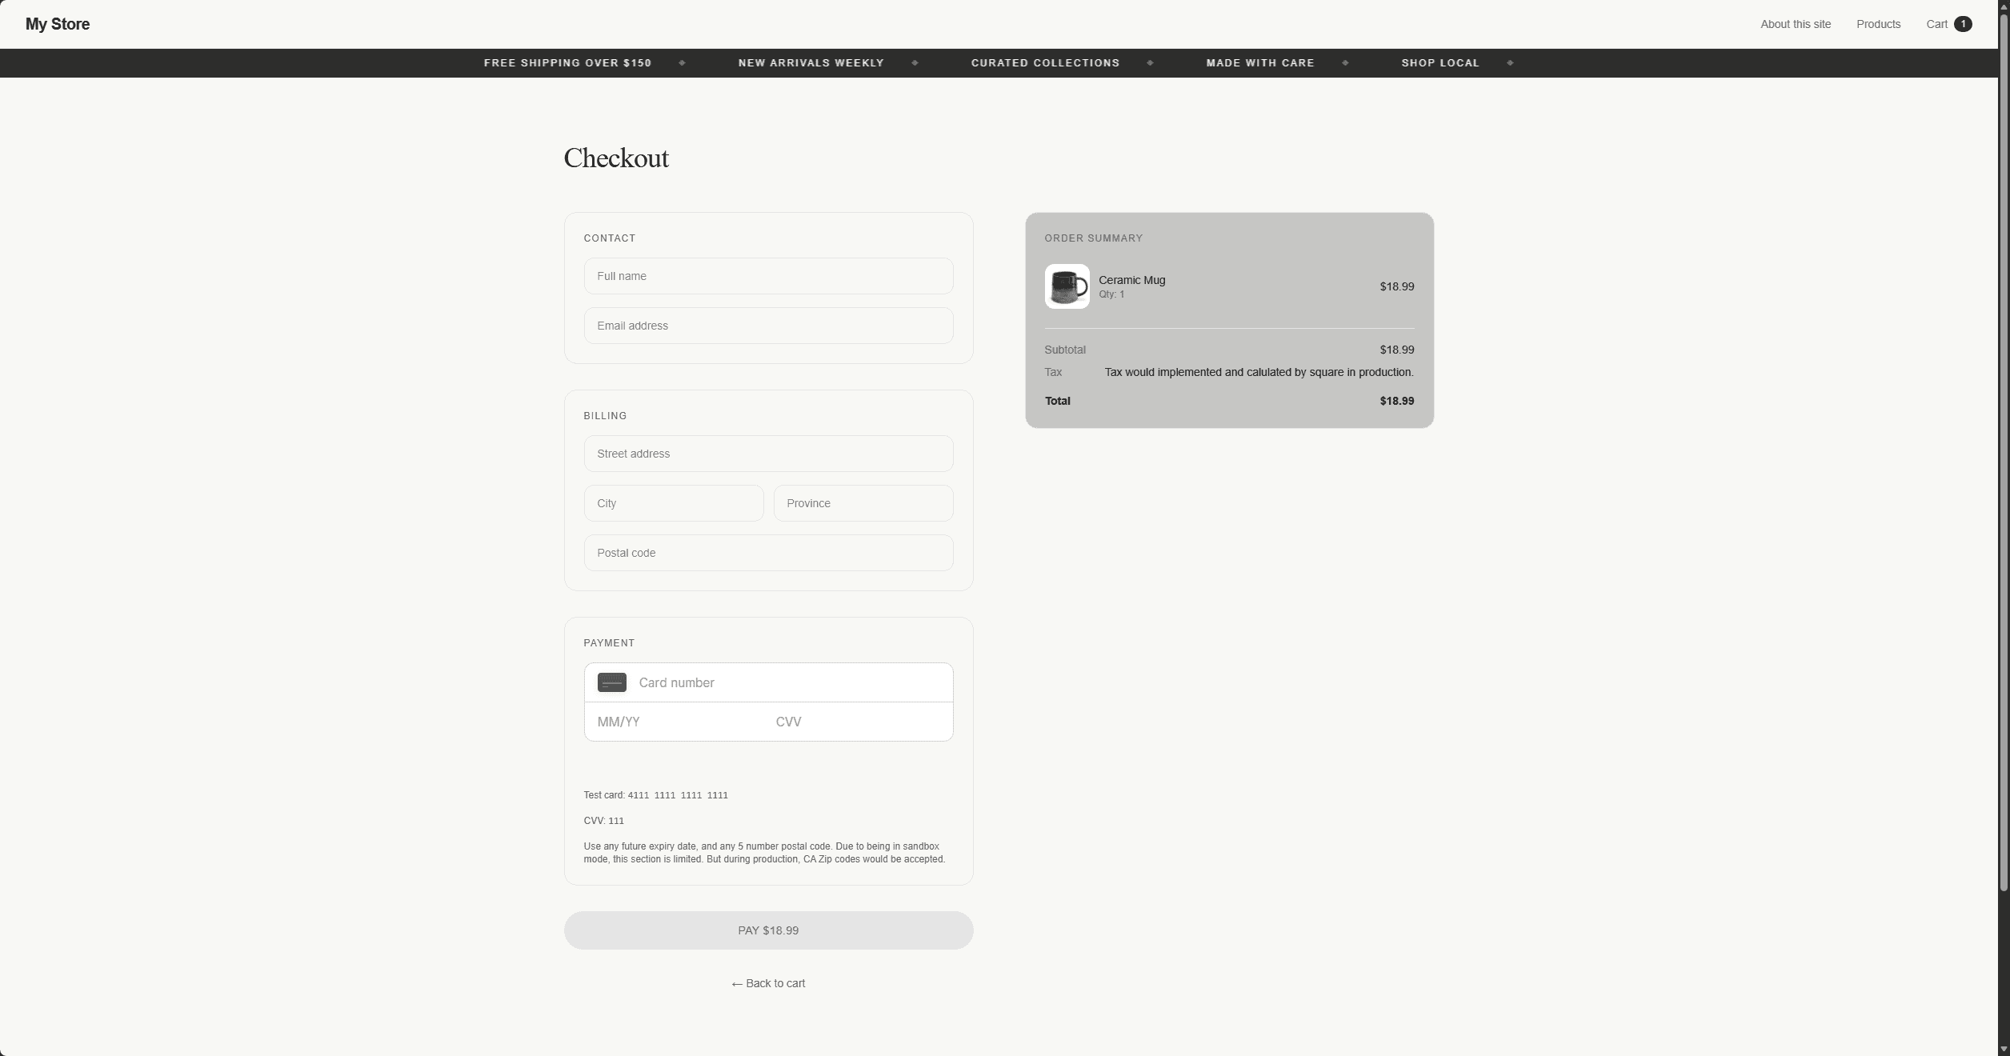Click the Street address input field
This screenshot has width=2010, height=1056.
pos(767,454)
